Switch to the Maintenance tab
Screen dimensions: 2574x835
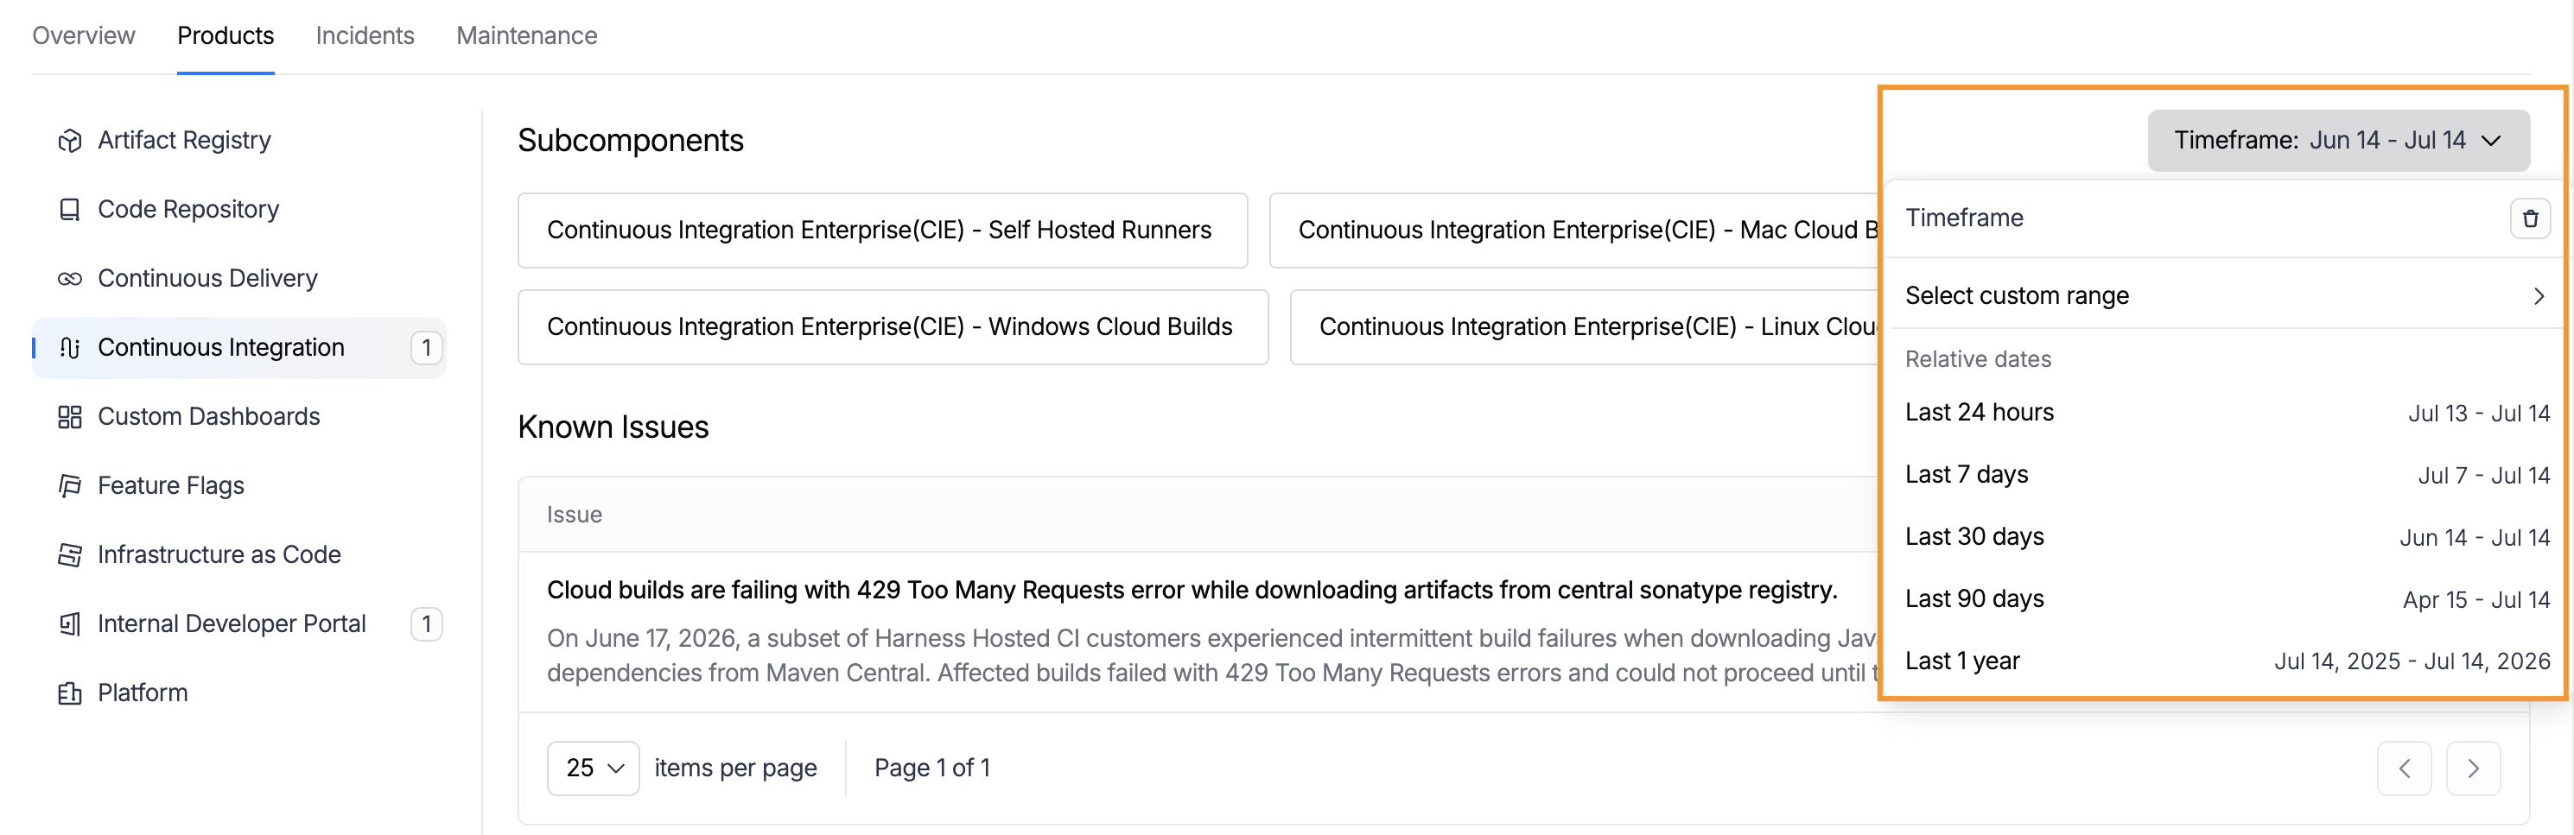(x=526, y=36)
